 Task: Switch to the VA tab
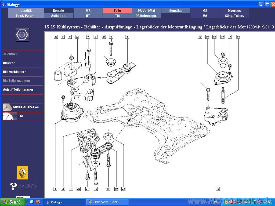point(205,16)
